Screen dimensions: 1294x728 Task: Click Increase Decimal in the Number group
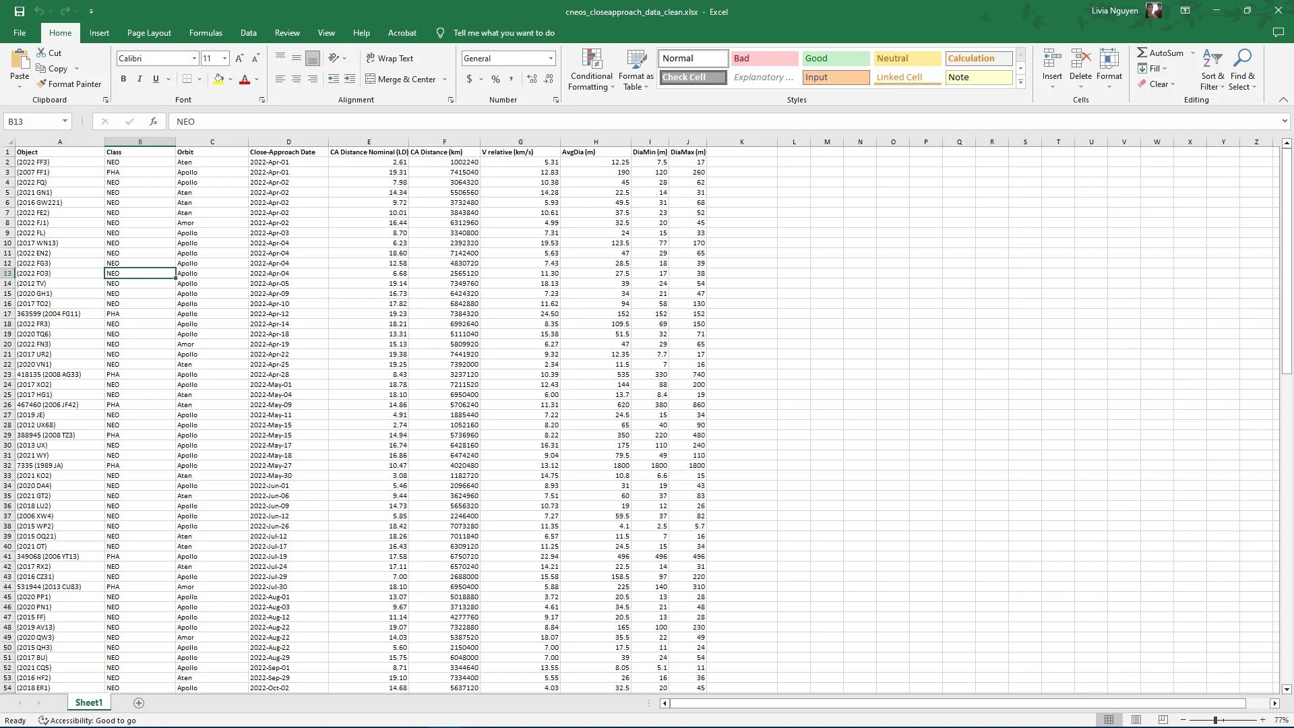click(532, 79)
